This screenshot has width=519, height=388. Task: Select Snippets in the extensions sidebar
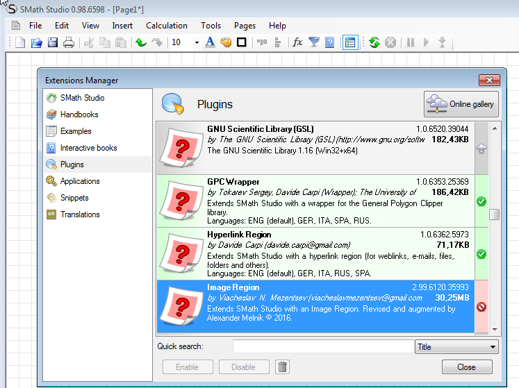click(x=74, y=198)
